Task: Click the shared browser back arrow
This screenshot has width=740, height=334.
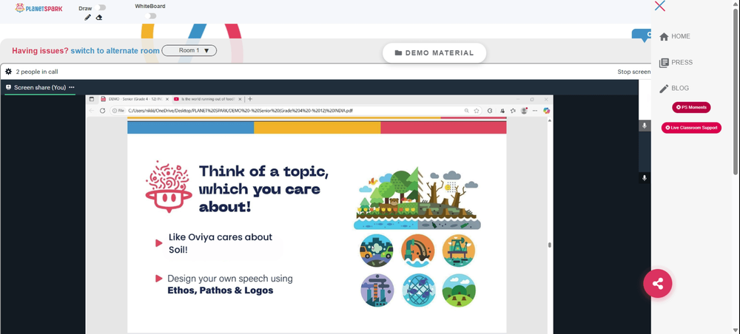Action: 92,111
